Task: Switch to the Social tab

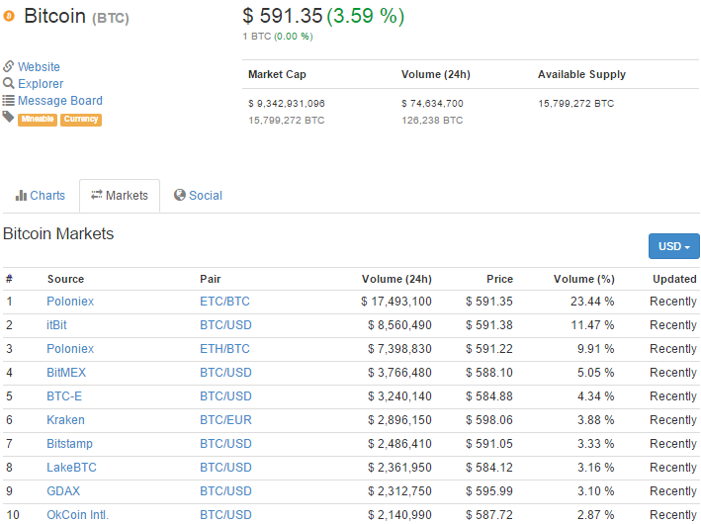Action: 198,196
